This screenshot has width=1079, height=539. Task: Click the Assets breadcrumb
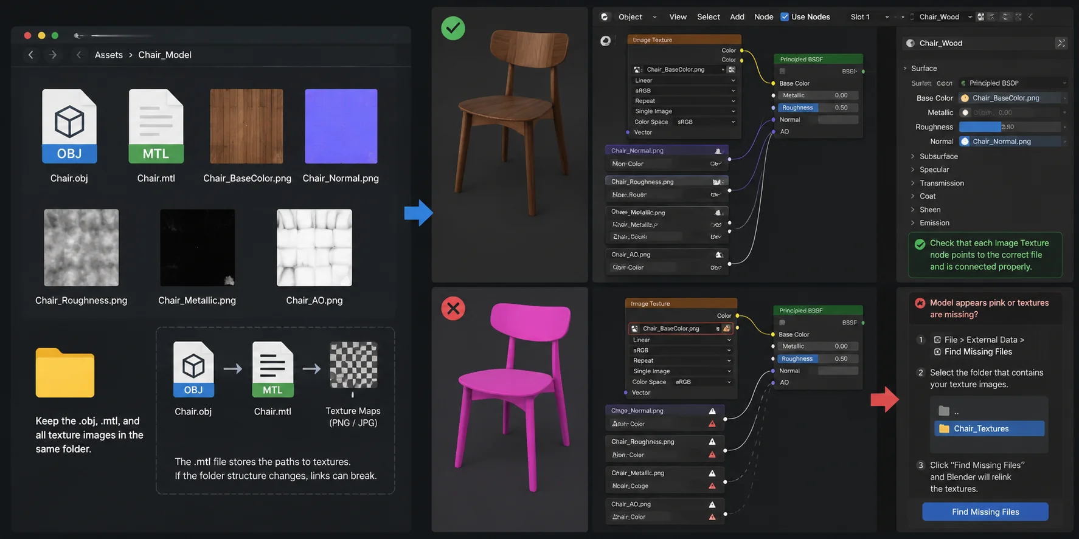click(x=109, y=55)
